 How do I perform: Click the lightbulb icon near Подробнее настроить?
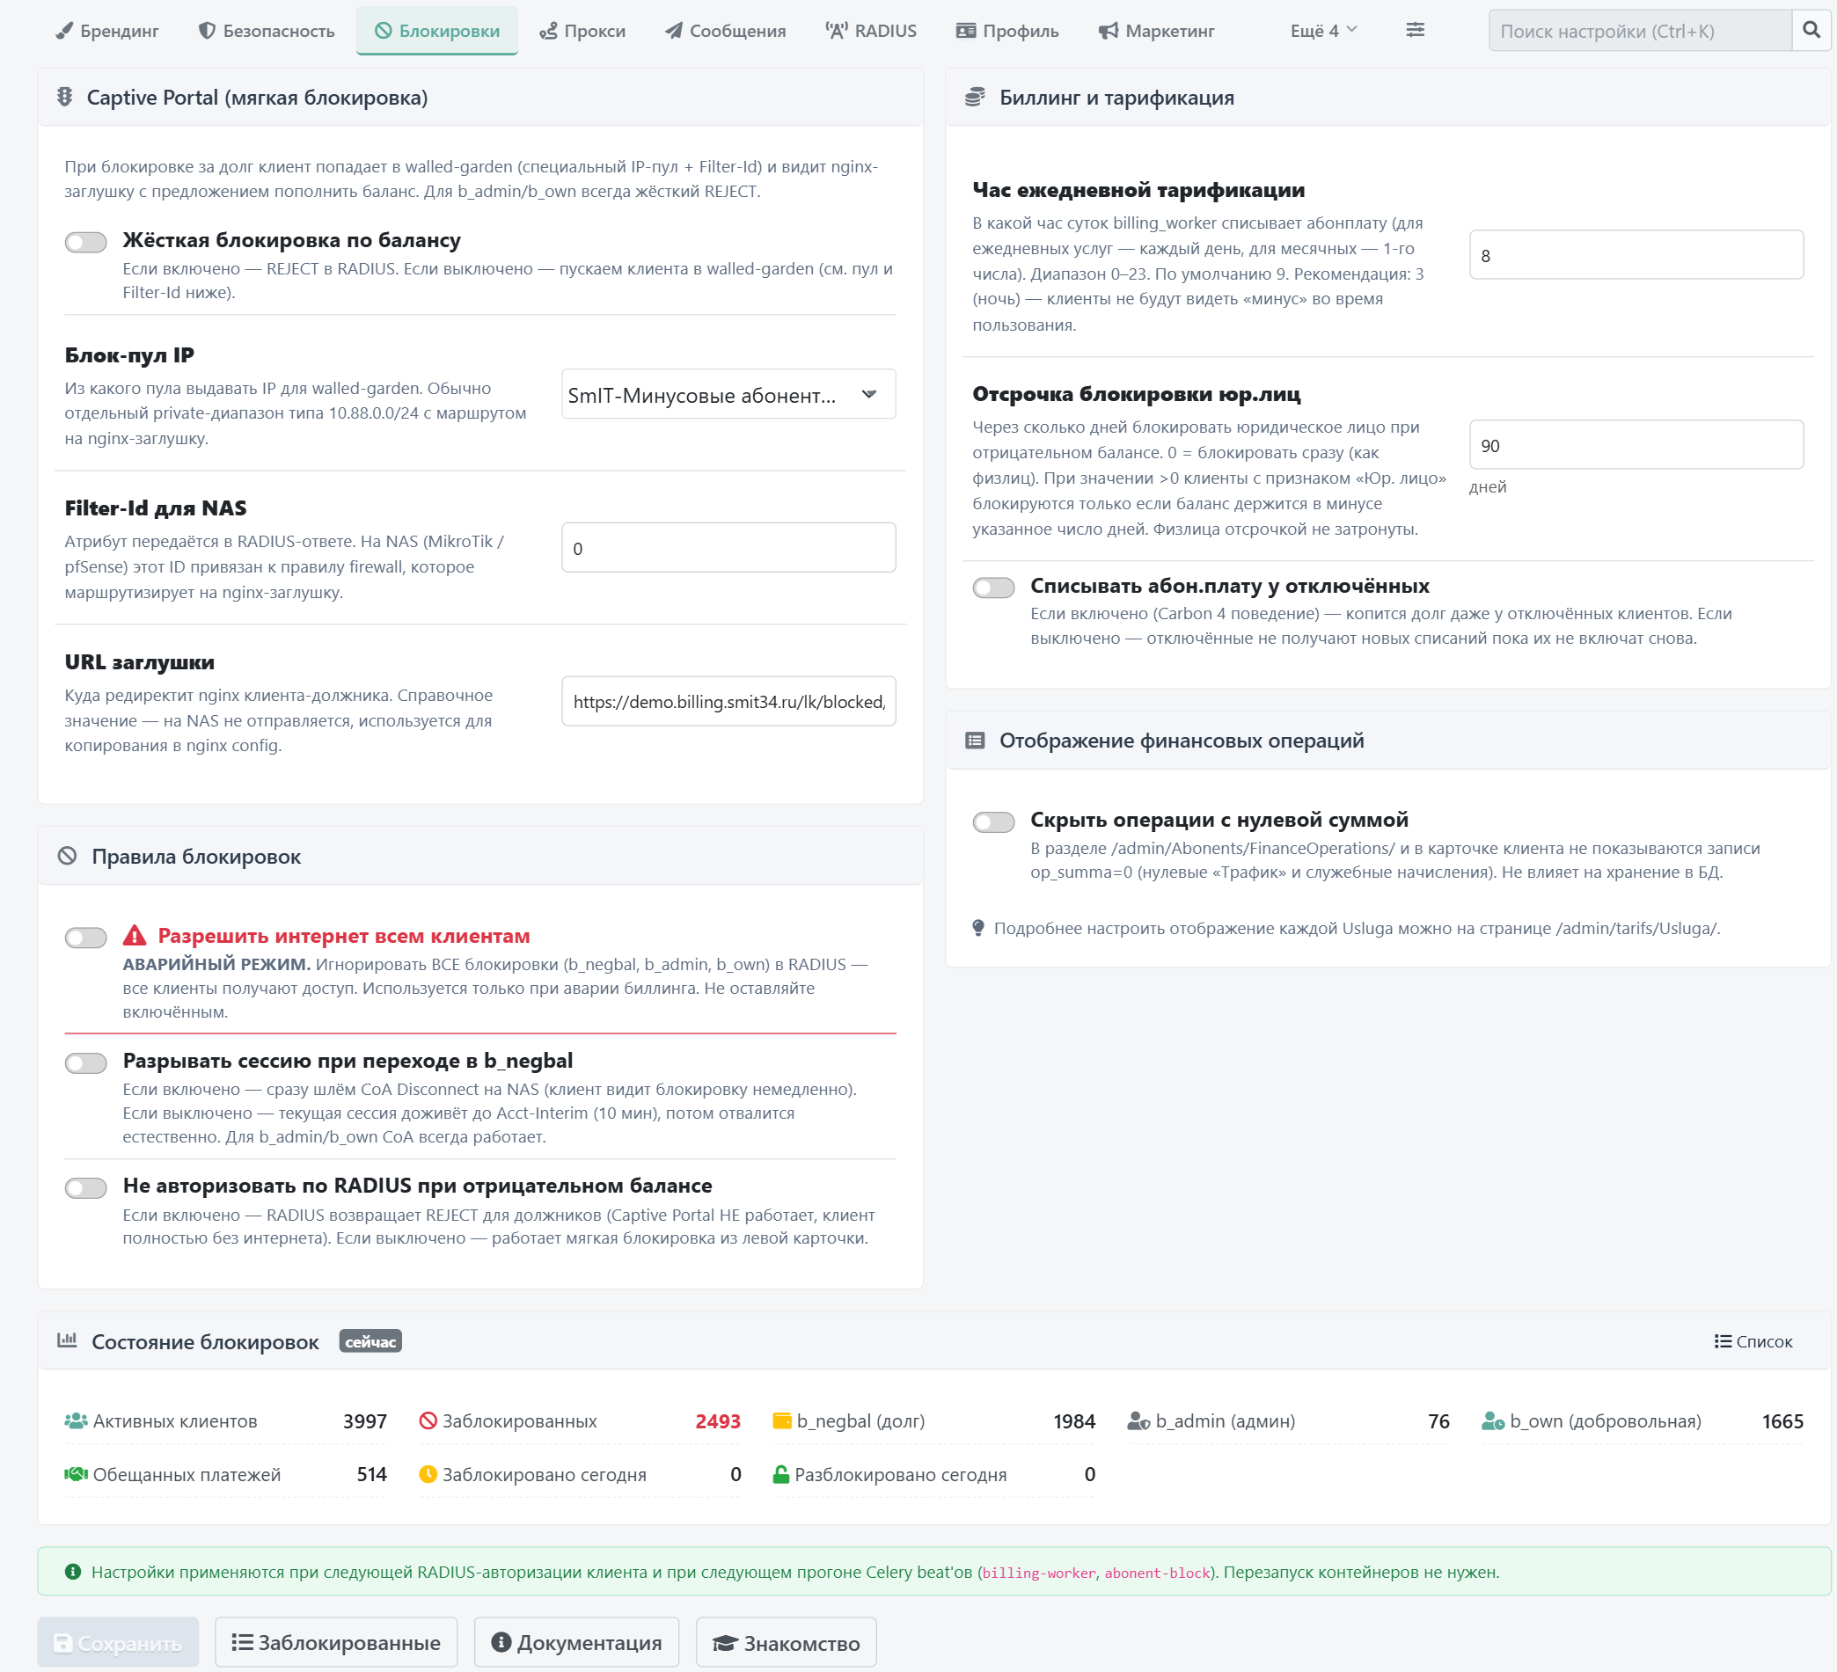pyautogui.click(x=977, y=928)
